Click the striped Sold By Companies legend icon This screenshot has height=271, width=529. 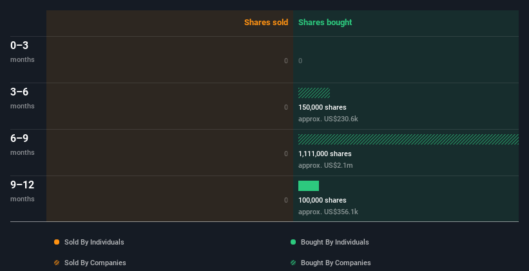(x=57, y=263)
